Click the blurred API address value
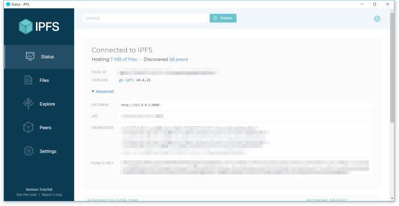Viewport: 399px width, 206px height. point(142,116)
